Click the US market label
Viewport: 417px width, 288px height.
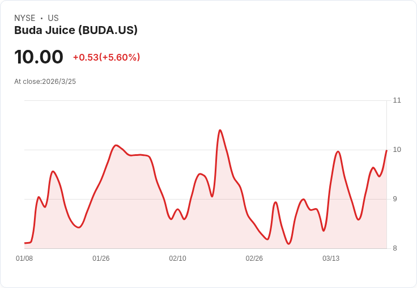pos(53,18)
